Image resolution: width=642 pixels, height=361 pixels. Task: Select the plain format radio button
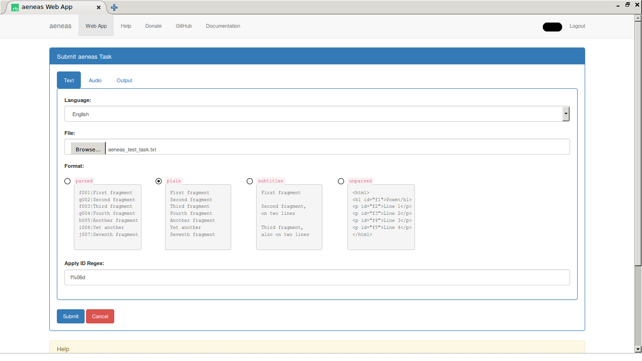tap(158, 181)
